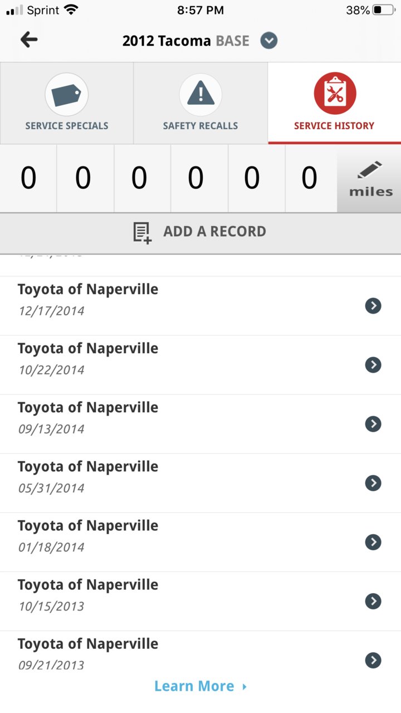The height and width of the screenshot is (713, 401).
Task: Open chevron for the 05/31/2014 service record
Action: (373, 483)
